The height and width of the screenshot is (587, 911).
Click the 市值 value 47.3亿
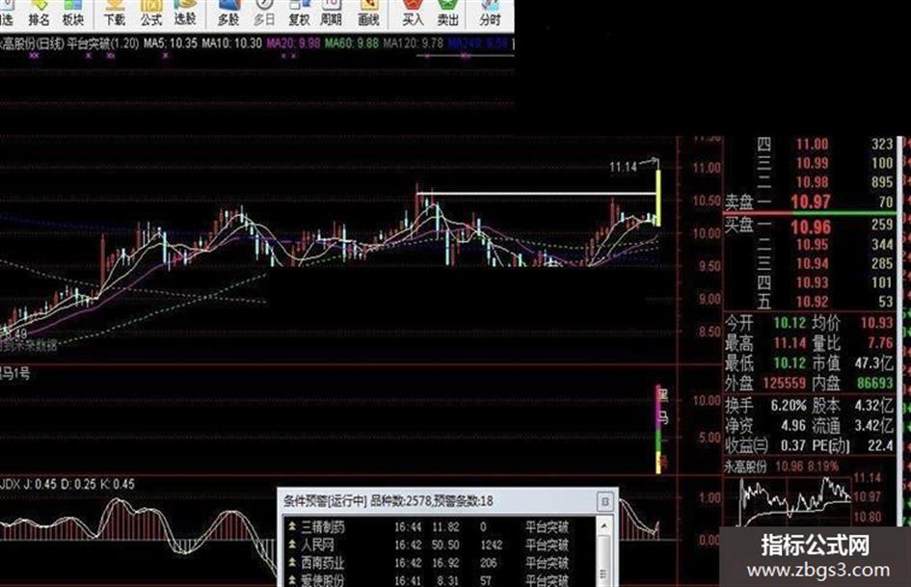[873, 363]
